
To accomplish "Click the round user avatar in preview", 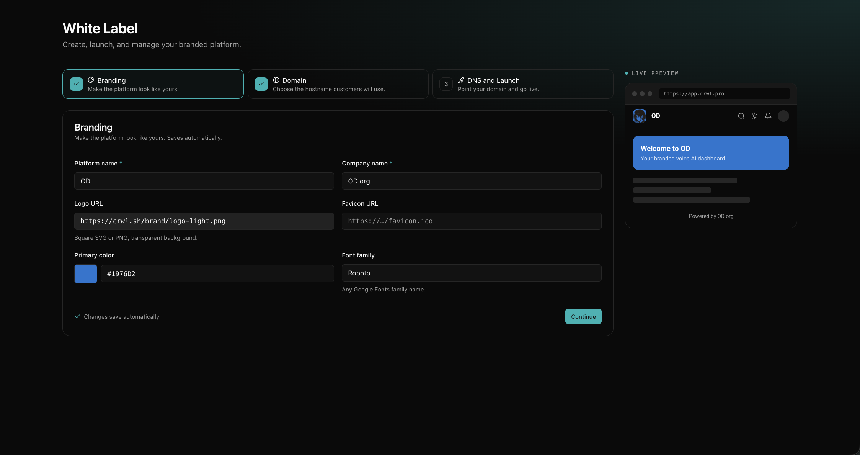I will pyautogui.click(x=783, y=116).
